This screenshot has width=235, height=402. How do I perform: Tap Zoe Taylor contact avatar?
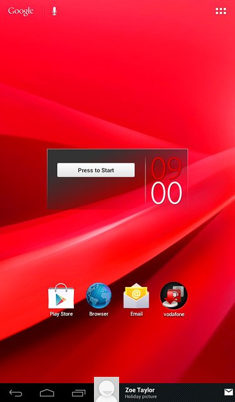coord(107,389)
